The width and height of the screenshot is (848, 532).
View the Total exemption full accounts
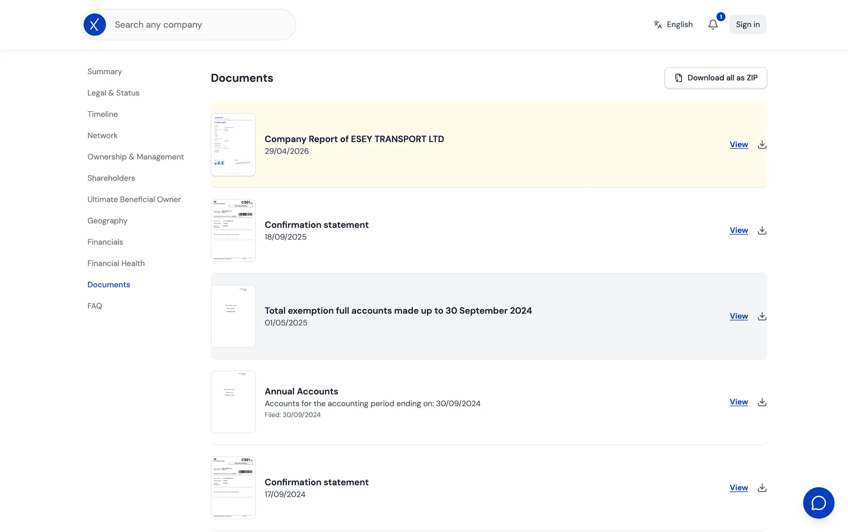[739, 316]
